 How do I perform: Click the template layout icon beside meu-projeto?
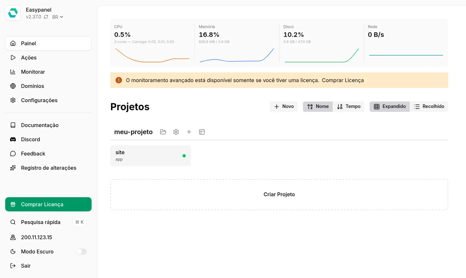click(x=202, y=132)
